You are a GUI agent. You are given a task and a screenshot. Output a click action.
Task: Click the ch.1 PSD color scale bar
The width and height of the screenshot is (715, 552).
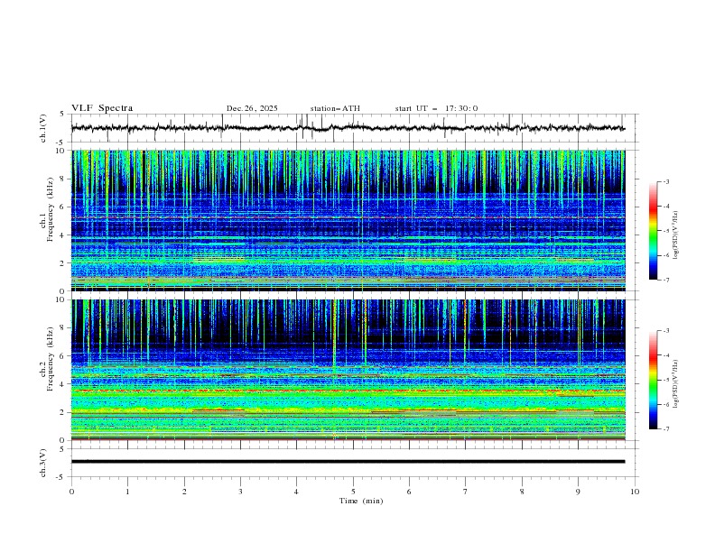[653, 231]
